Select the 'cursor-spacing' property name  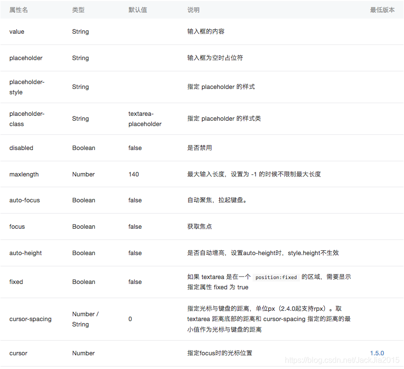[30, 319]
